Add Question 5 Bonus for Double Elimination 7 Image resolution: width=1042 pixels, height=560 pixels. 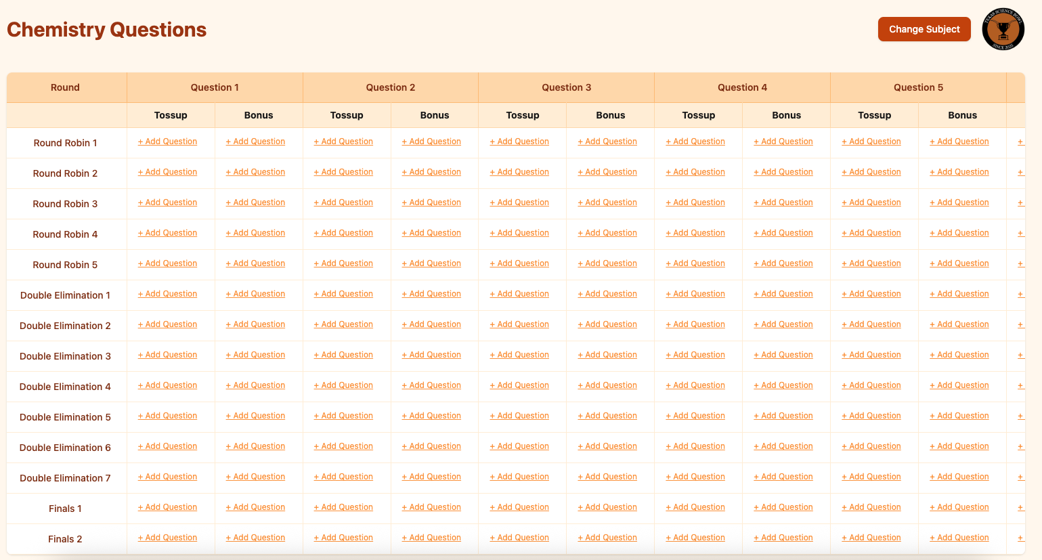tap(959, 477)
